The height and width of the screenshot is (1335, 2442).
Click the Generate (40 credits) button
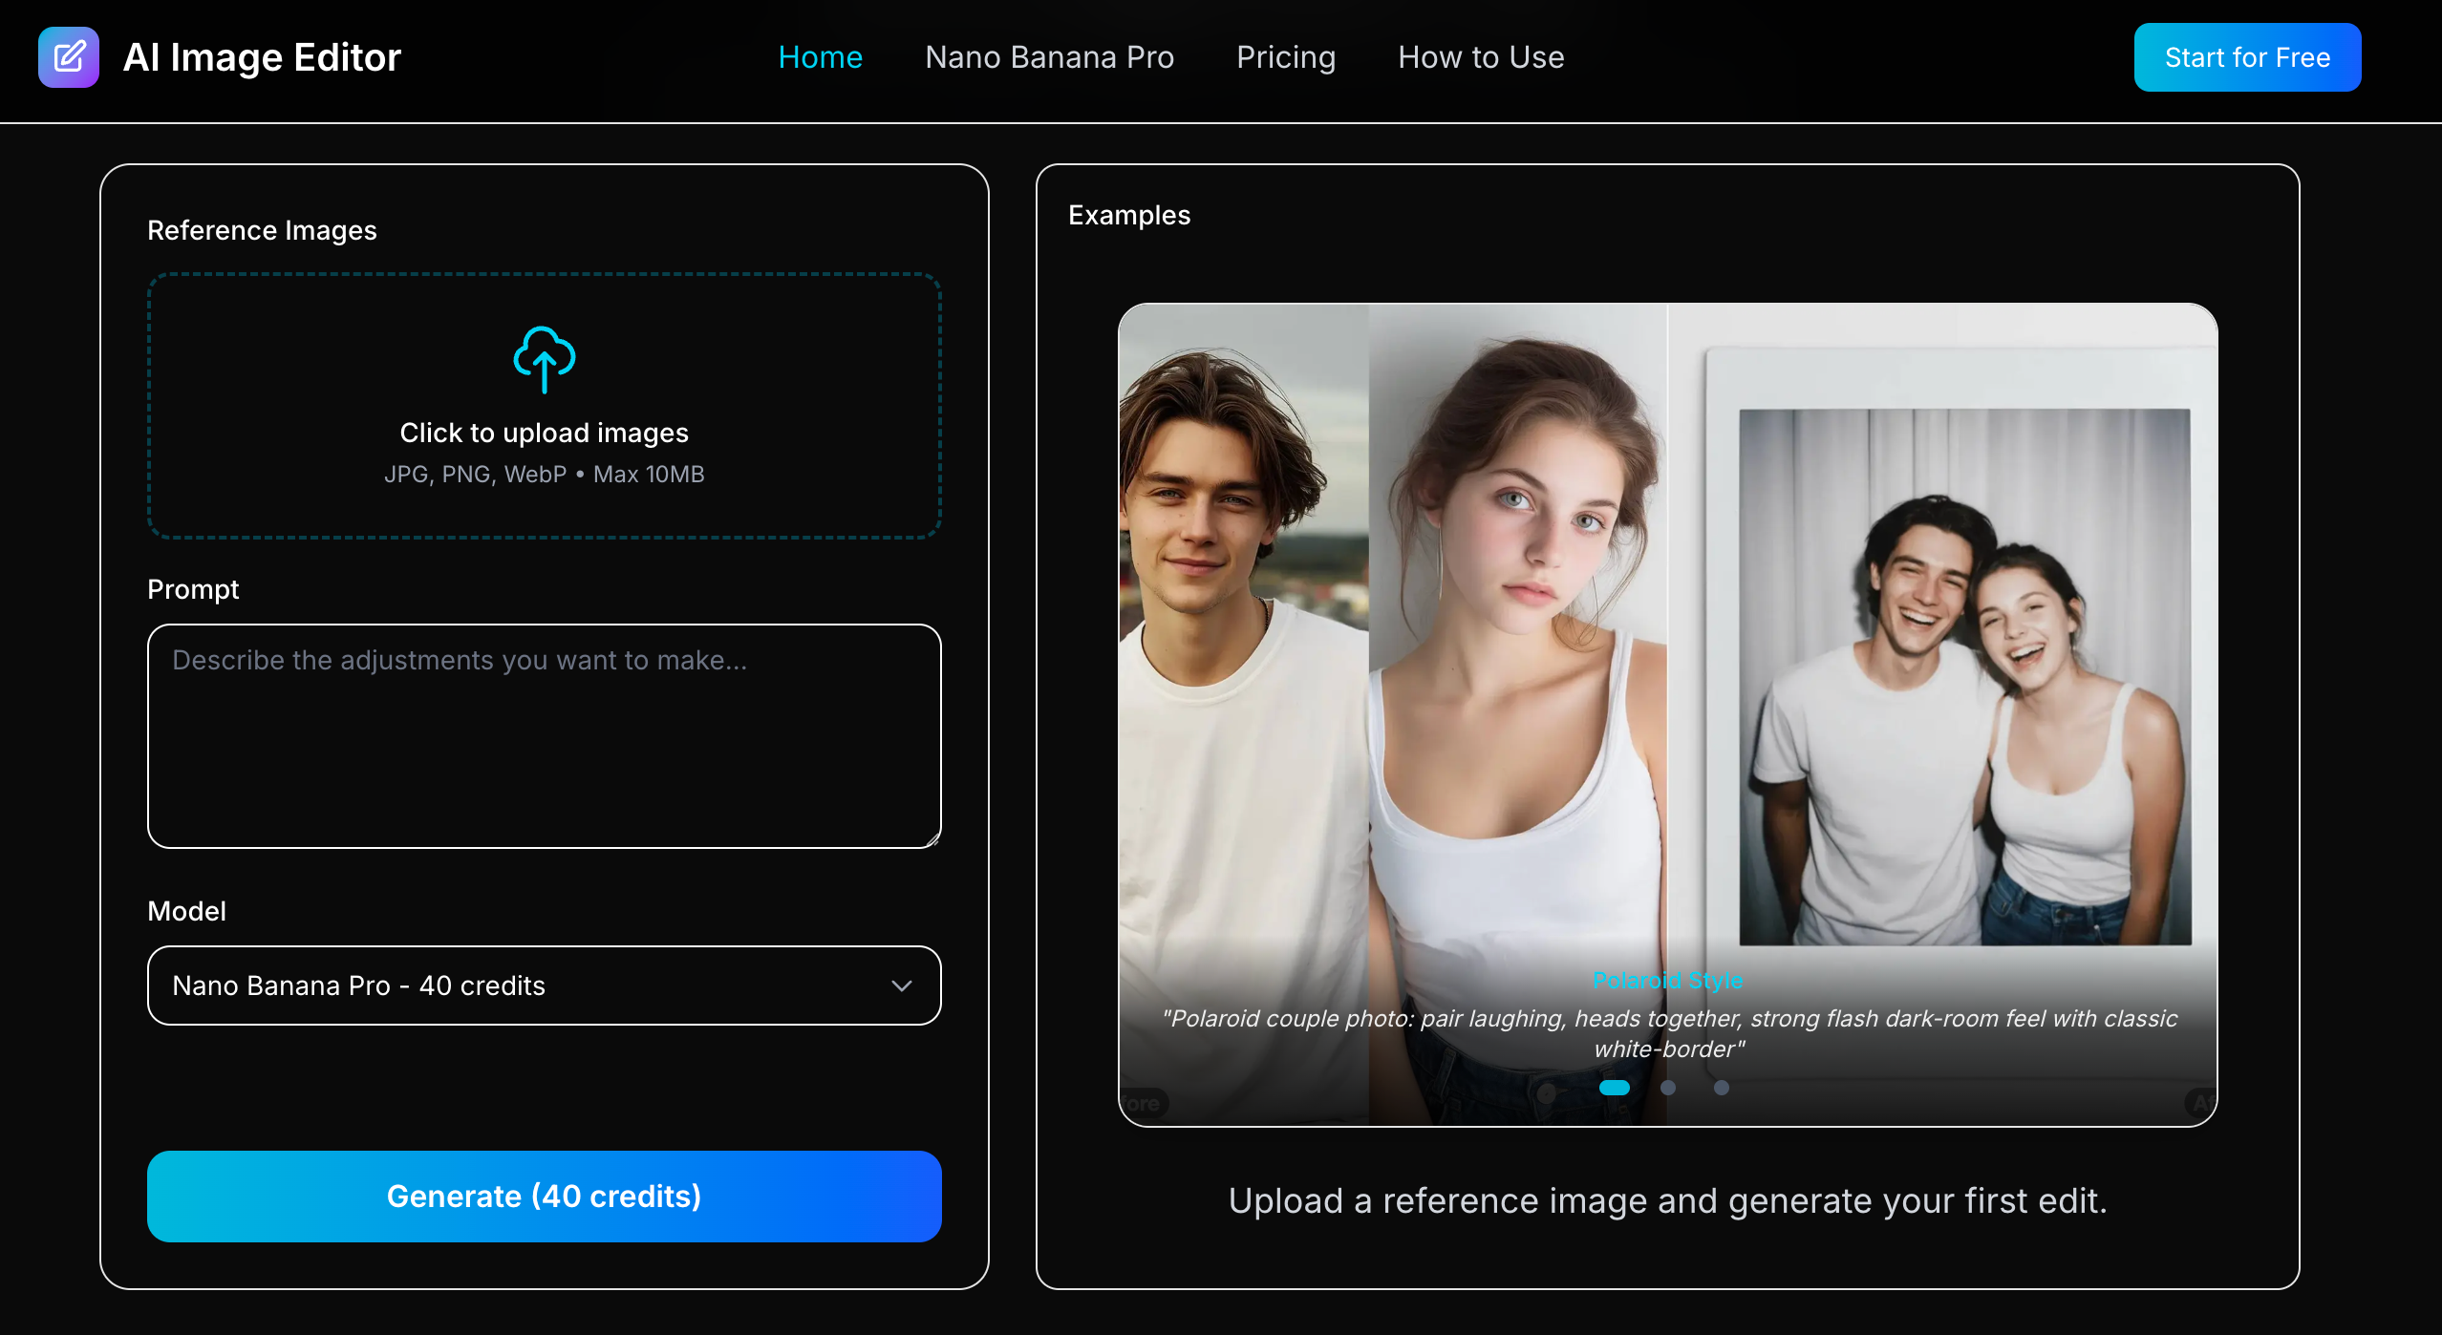click(x=543, y=1196)
